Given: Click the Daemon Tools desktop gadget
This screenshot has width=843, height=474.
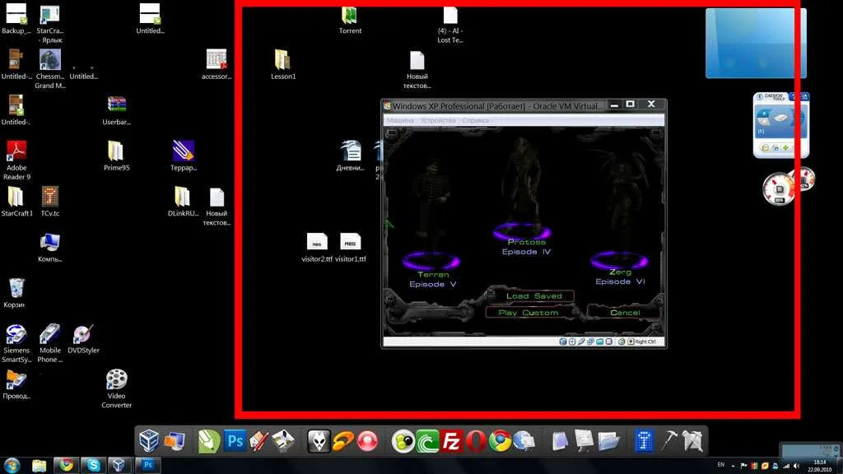Looking at the screenshot, I should point(780,125).
